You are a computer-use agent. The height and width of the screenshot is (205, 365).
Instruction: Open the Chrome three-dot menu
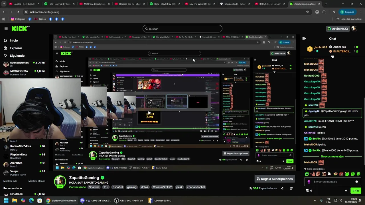[361, 12]
